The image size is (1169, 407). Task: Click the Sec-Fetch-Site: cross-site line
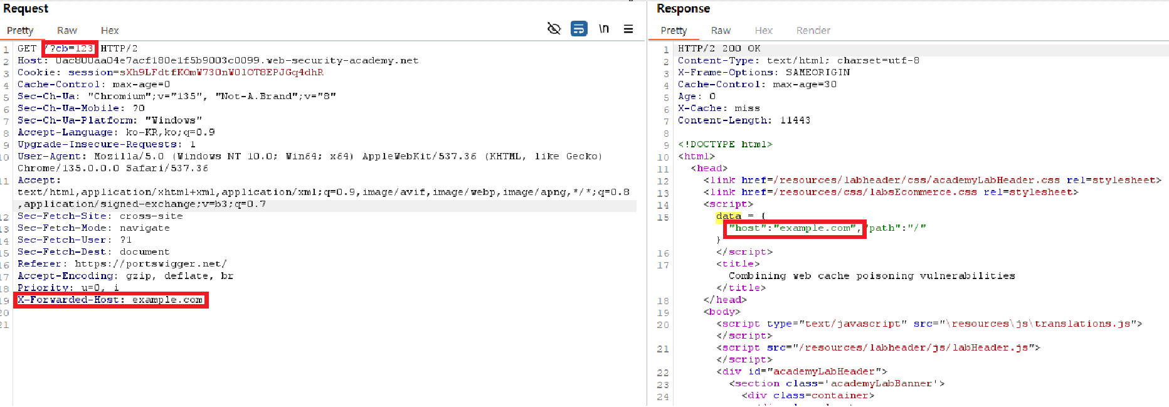click(100, 216)
